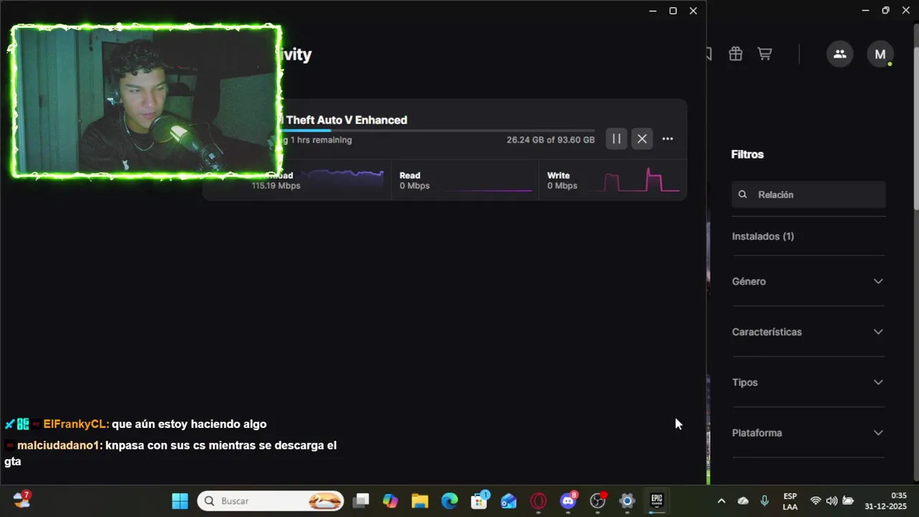Pause the GTA V Enhanced download
This screenshot has width=919, height=517.
point(616,139)
